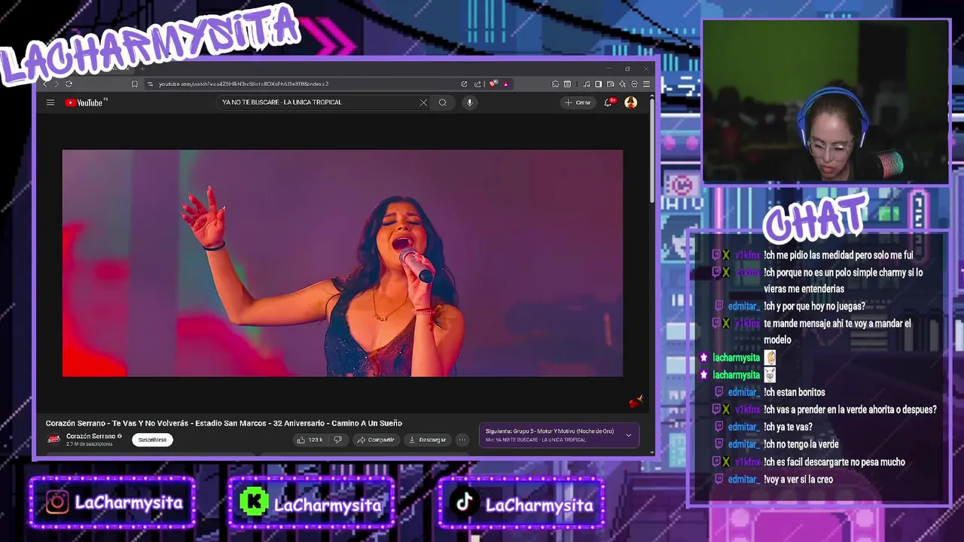Dislike the Corazón Serrano video
Image resolution: width=964 pixels, height=542 pixels.
337,440
